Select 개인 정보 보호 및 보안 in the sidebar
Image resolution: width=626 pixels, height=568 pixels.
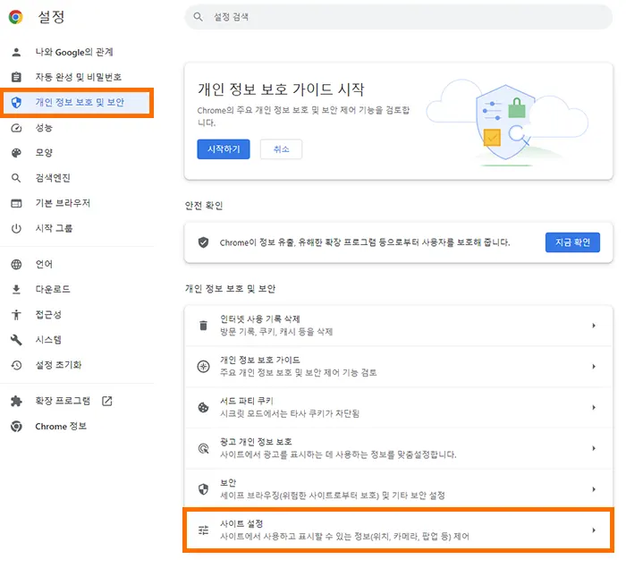pos(80,102)
